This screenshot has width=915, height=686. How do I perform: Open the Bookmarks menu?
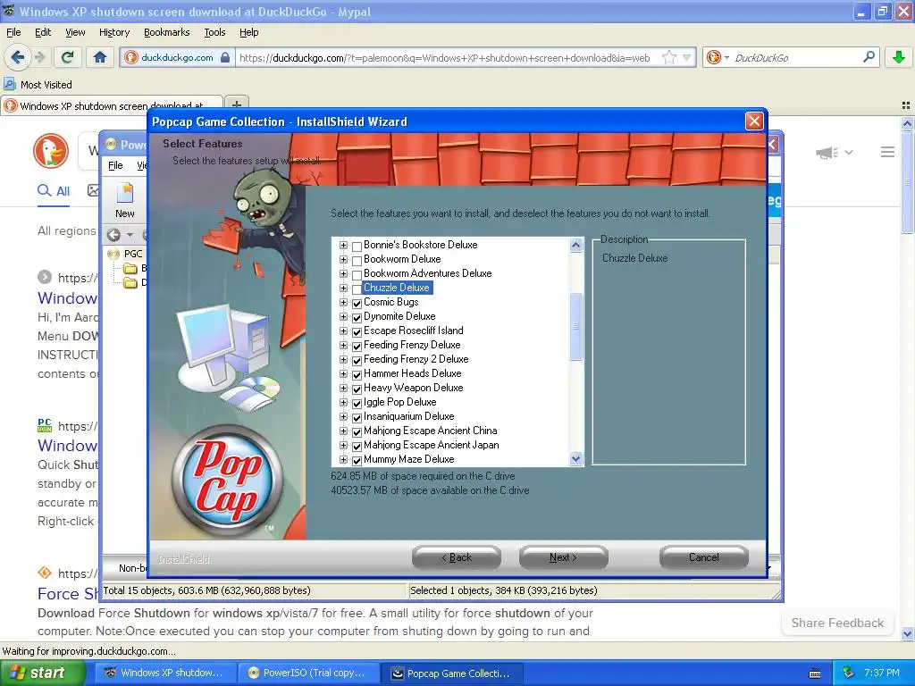[x=166, y=32]
